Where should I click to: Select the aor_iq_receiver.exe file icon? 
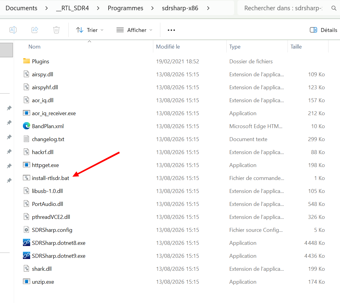27,113
